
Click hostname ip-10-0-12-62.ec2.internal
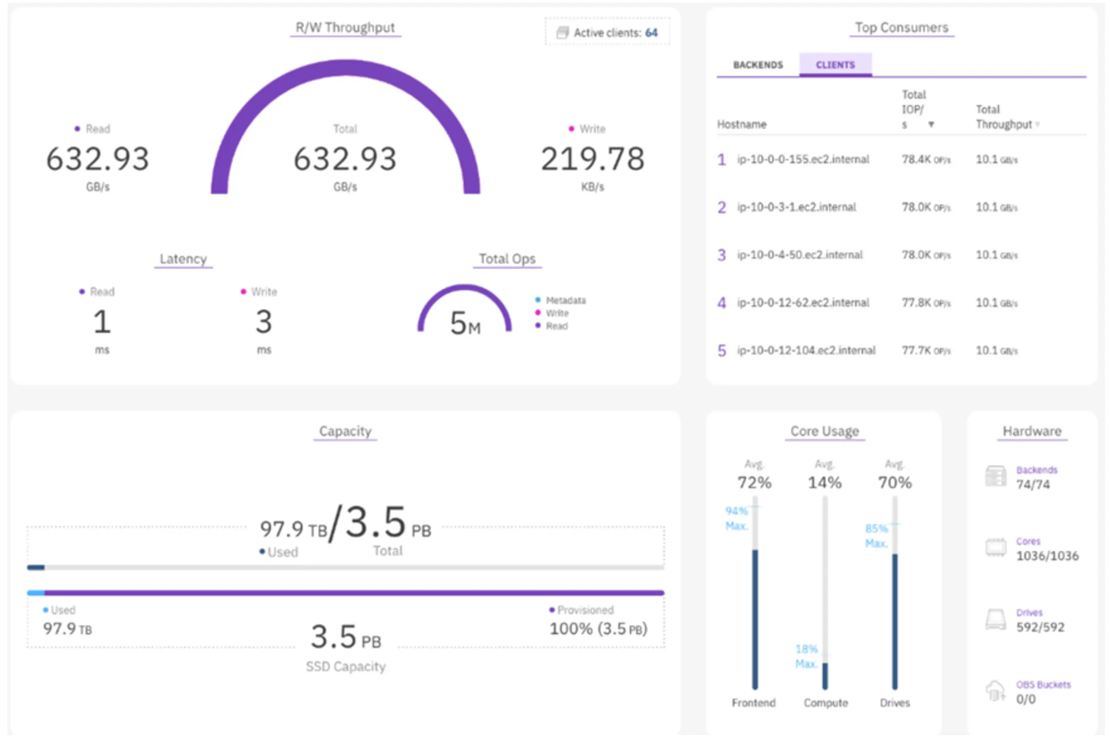tap(803, 303)
